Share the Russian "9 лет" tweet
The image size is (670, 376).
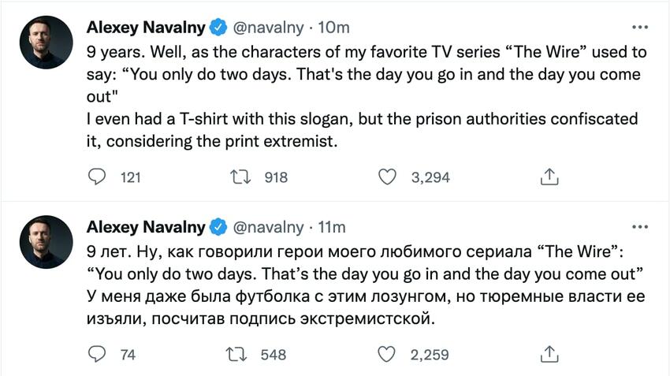tap(549, 354)
